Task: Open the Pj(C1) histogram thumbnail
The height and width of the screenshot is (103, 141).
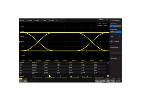Action: (x=87, y=76)
